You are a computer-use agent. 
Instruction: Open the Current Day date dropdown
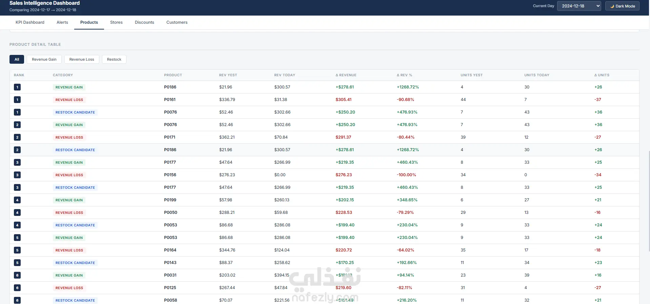pos(579,6)
